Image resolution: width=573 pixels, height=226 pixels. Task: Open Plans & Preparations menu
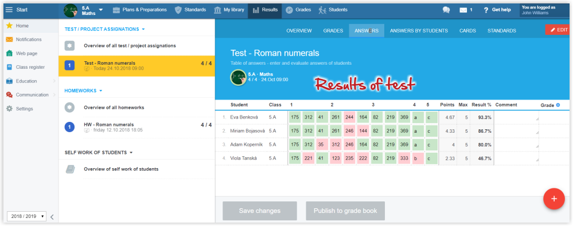coord(139,10)
